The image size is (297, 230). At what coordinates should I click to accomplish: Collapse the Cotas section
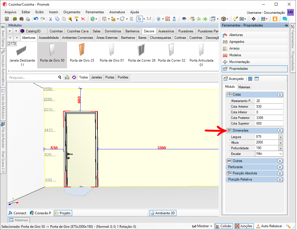click(280, 94)
